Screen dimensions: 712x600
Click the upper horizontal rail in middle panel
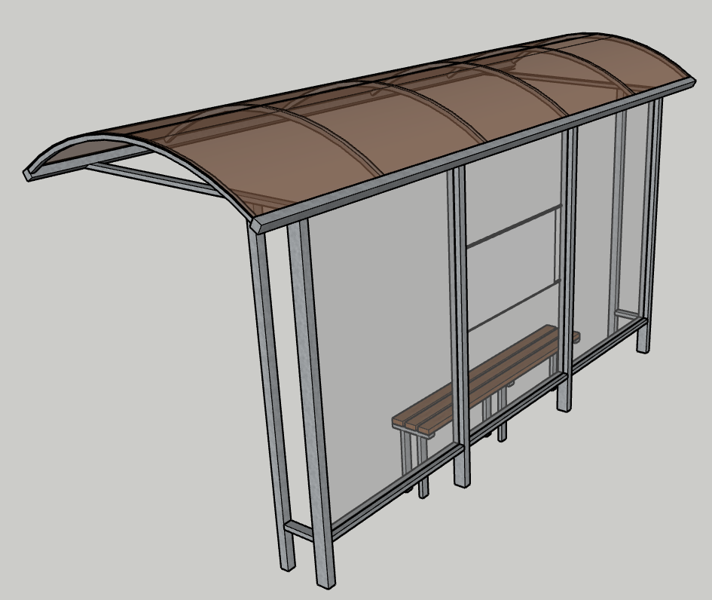[x=514, y=226]
